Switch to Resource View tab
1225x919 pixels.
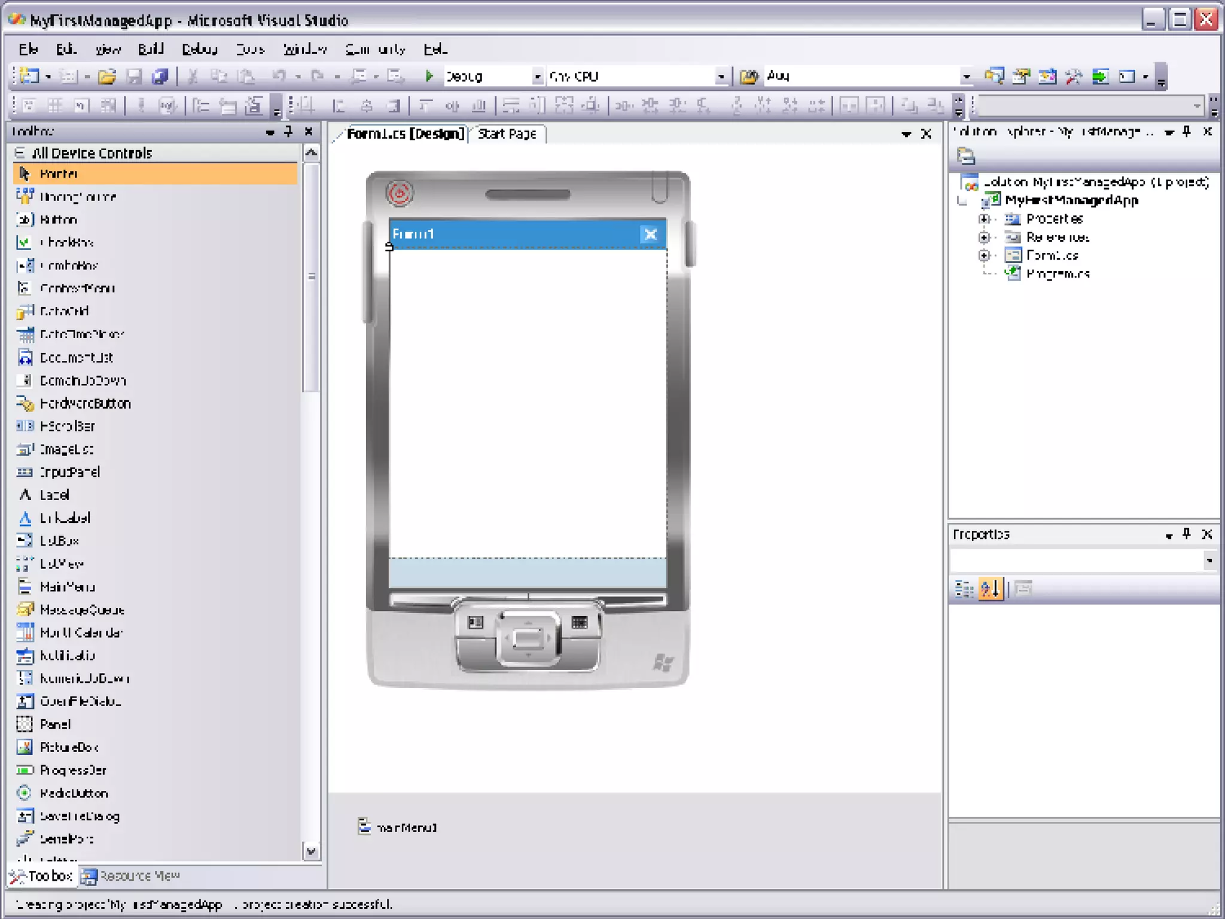tap(131, 876)
